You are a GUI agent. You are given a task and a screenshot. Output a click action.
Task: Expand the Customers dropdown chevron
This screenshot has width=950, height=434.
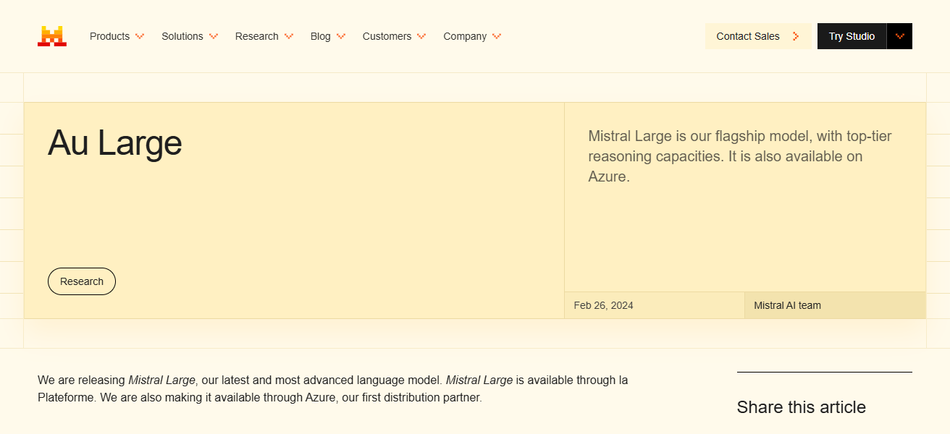click(421, 36)
